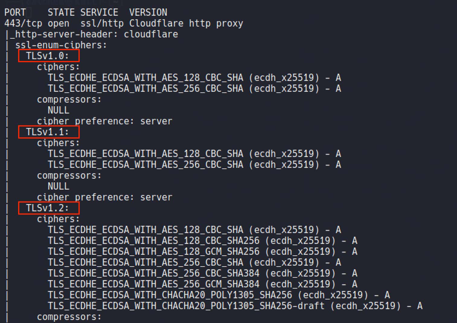Viewport: 457px width, 323px height.
Task: Click the TLSv1.2 highlighted heading
Action: (48, 208)
